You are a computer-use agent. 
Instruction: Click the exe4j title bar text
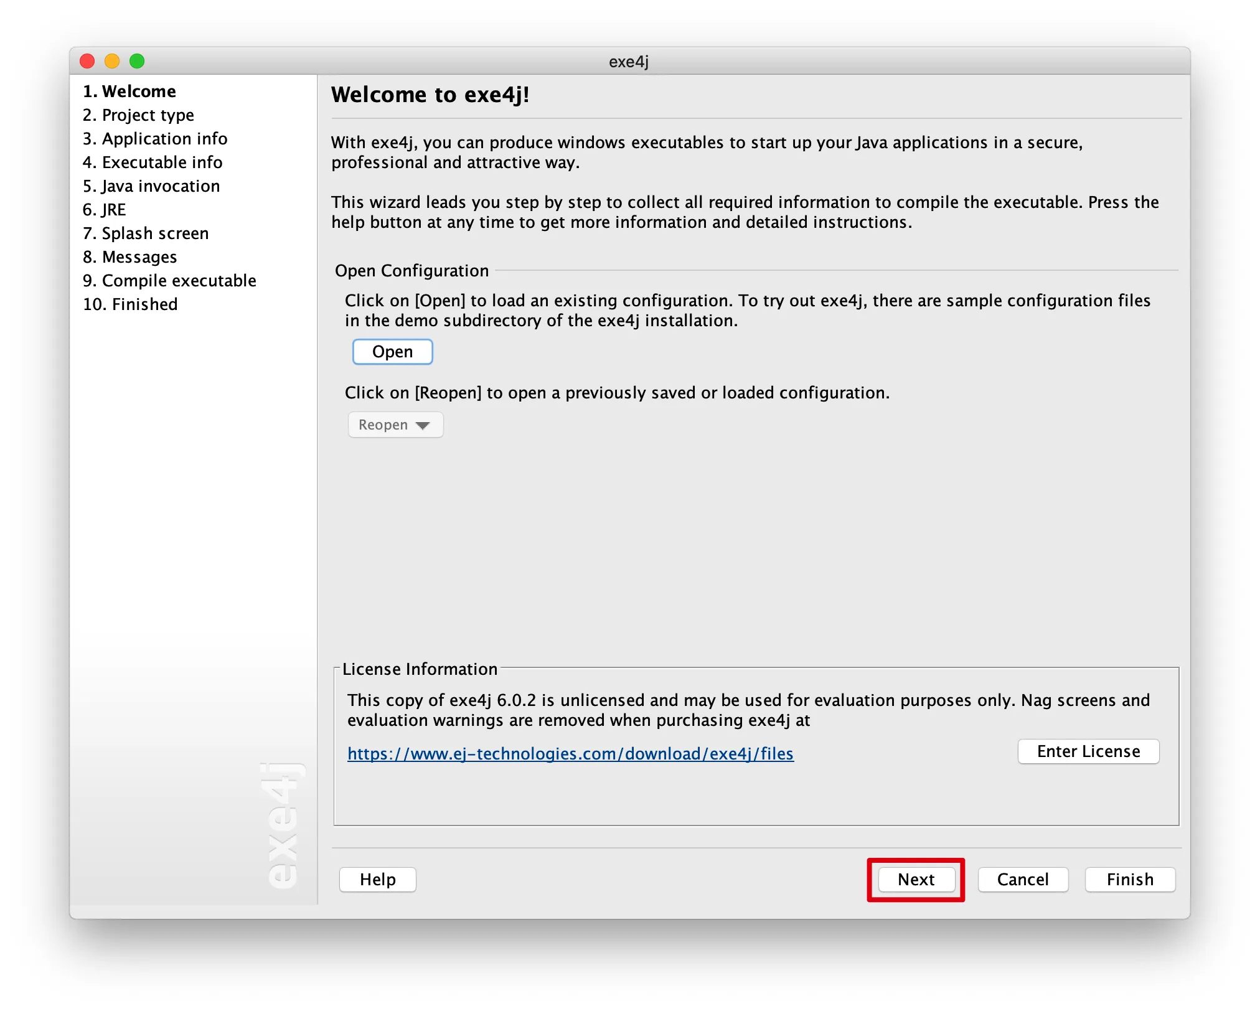(x=629, y=62)
